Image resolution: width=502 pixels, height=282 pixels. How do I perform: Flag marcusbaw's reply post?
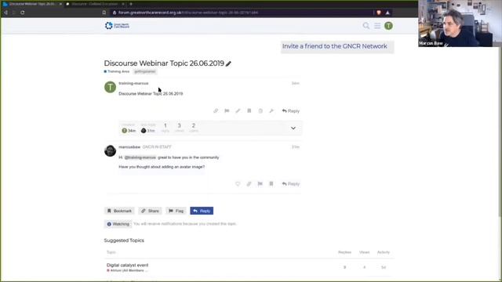pyautogui.click(x=260, y=184)
